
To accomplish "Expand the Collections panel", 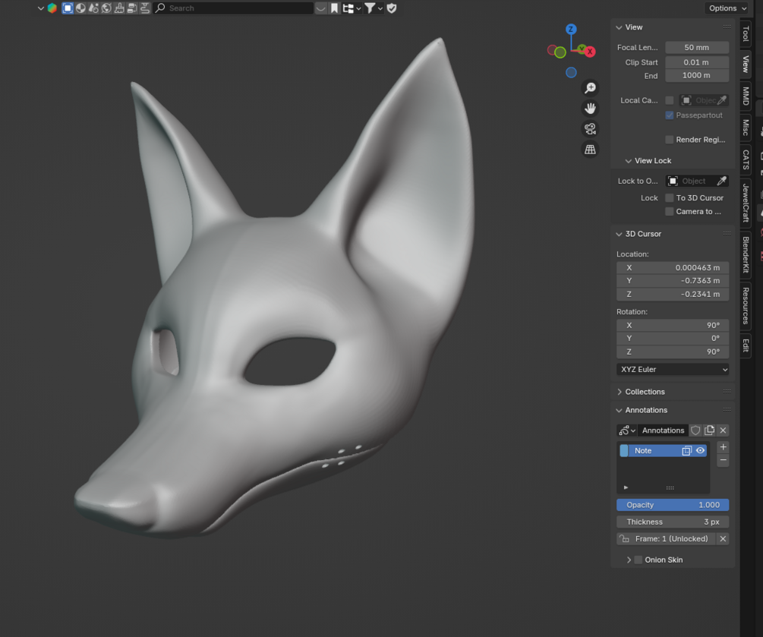I will point(644,392).
